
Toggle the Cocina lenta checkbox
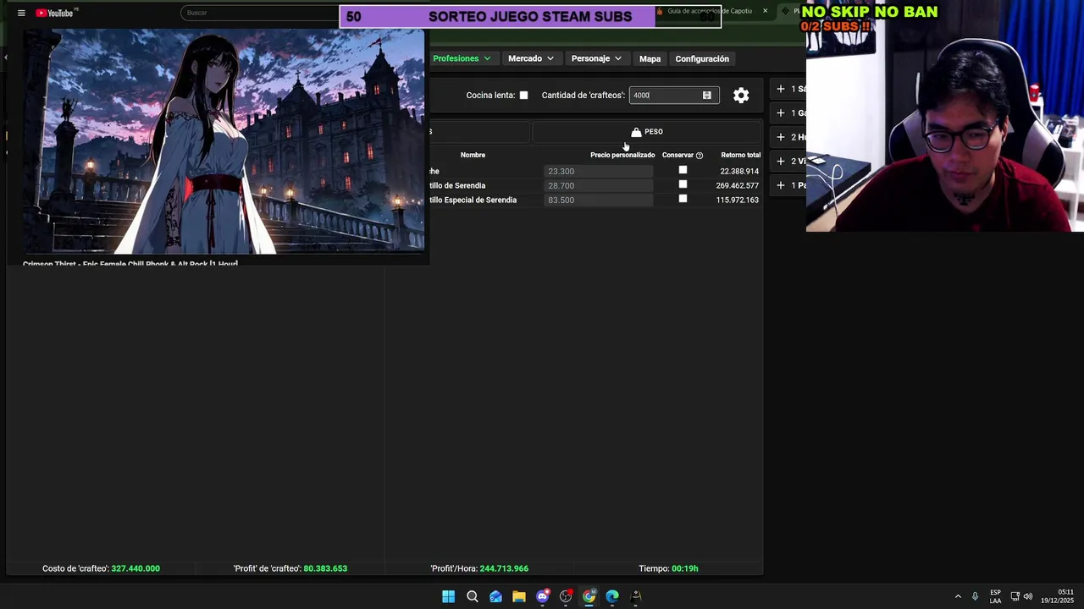click(523, 96)
